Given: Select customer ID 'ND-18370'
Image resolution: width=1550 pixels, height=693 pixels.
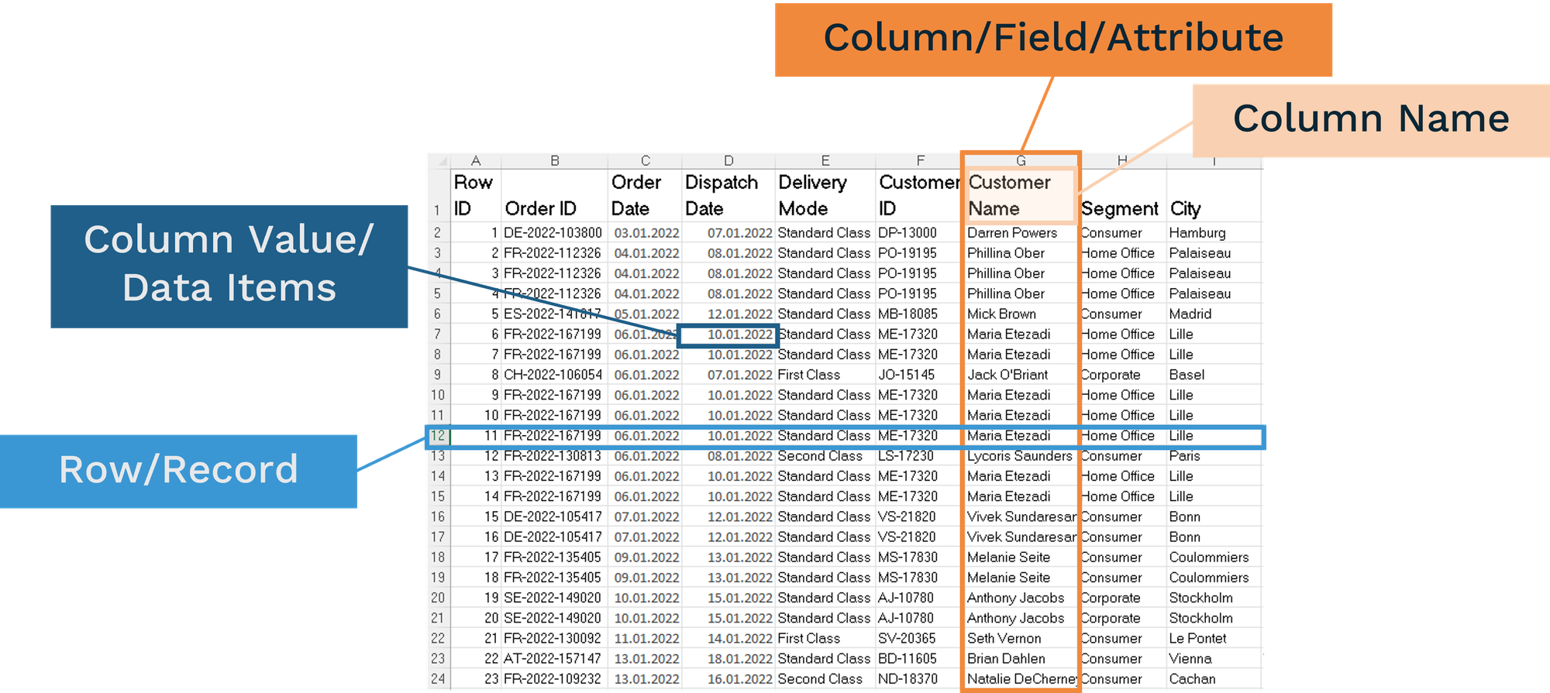Looking at the screenshot, I should tap(920, 679).
